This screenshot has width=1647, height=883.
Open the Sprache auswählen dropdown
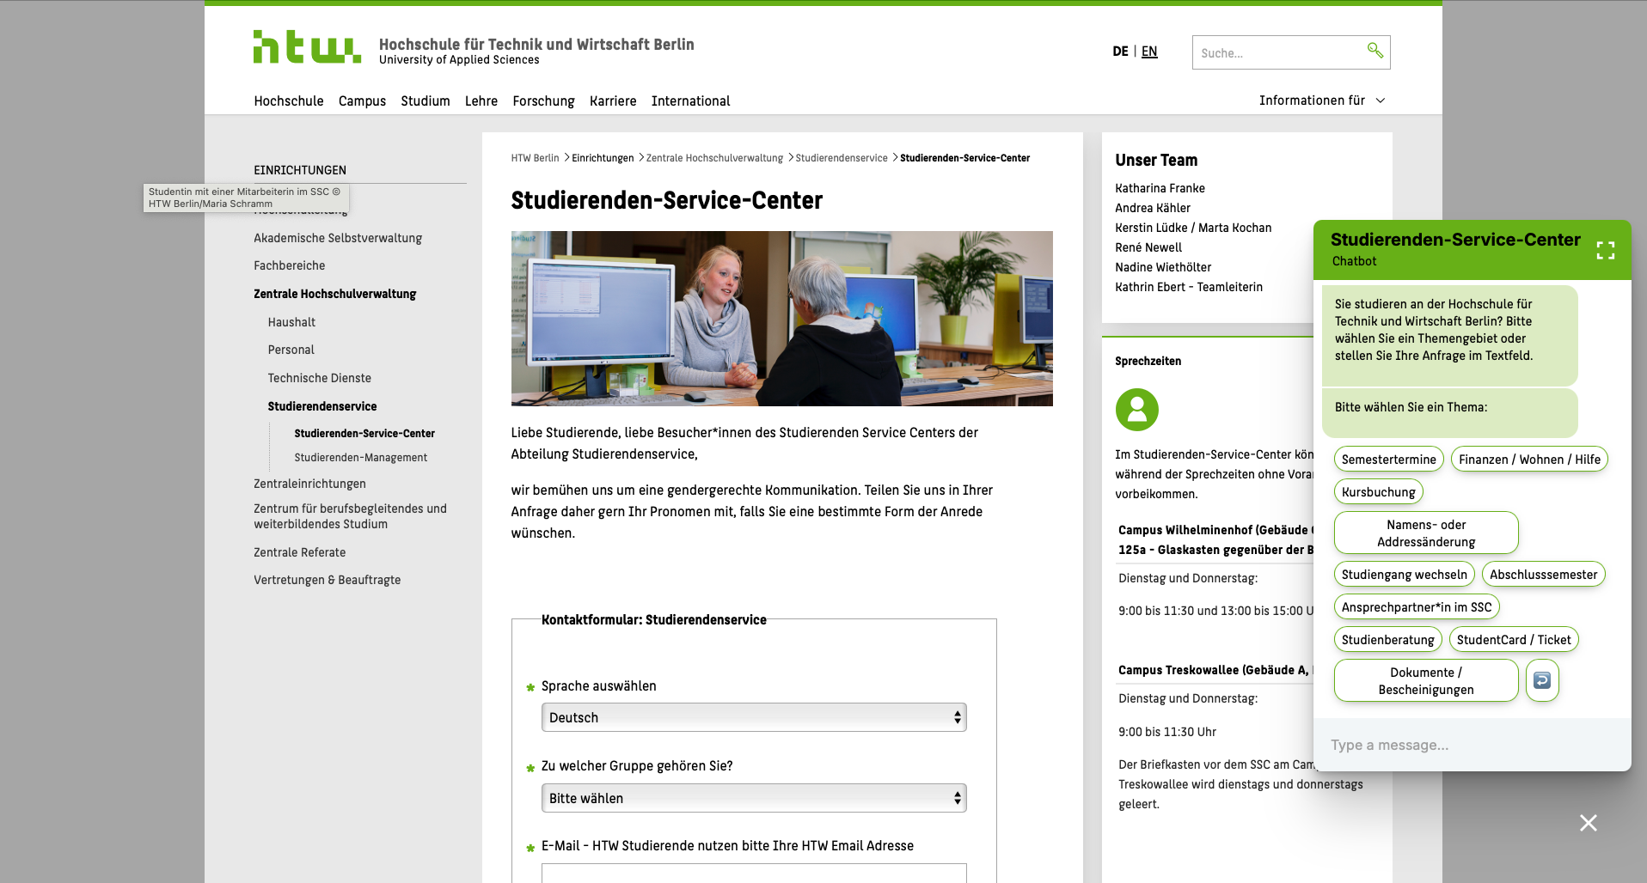(754, 717)
